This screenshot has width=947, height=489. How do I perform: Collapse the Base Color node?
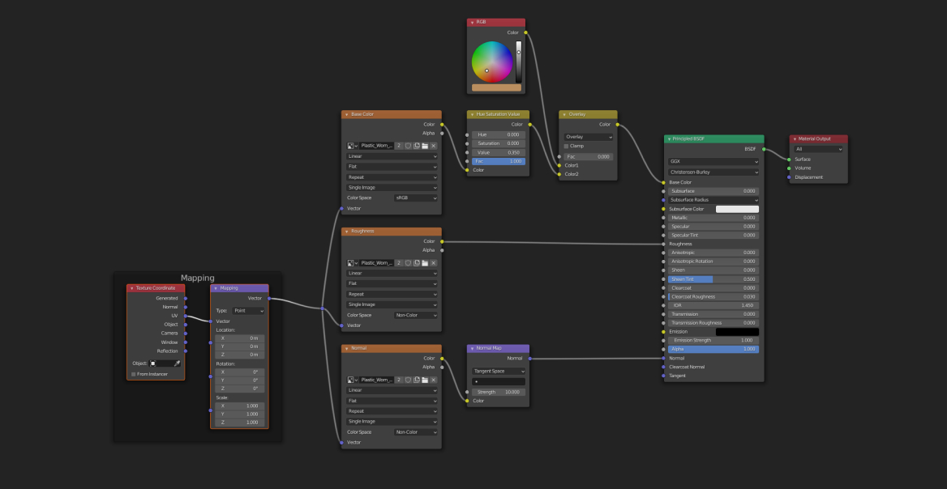346,115
